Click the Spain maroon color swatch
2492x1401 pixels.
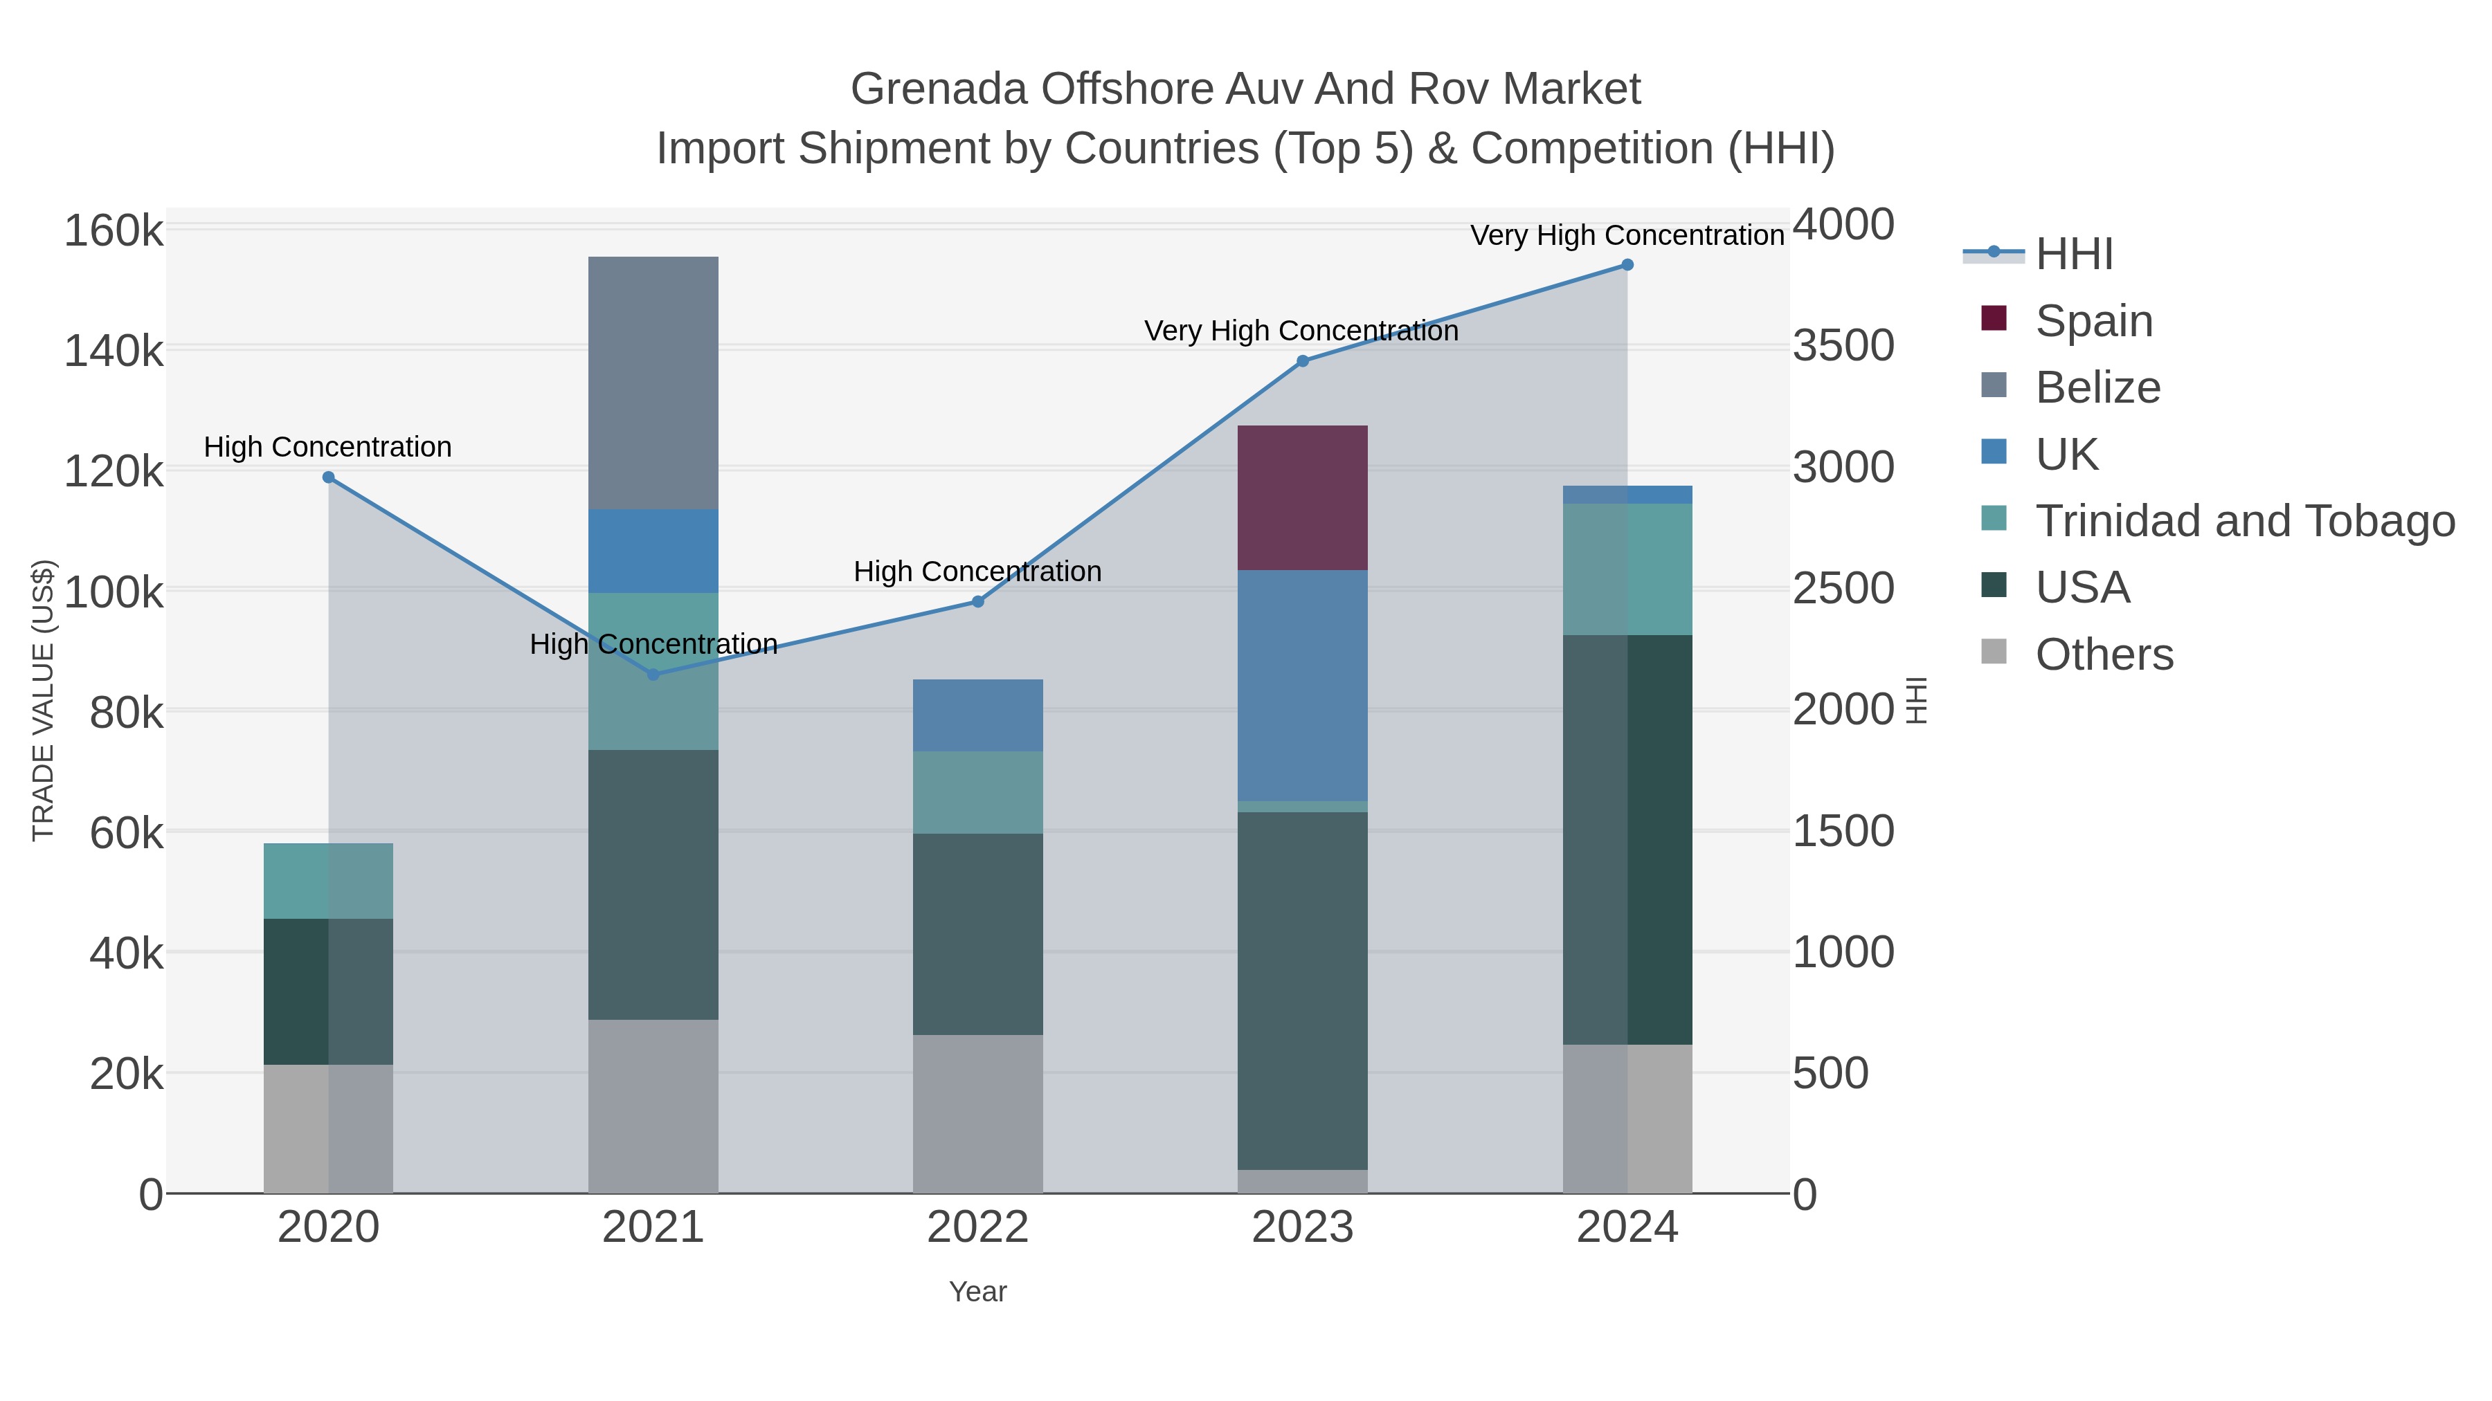pos(1994,318)
